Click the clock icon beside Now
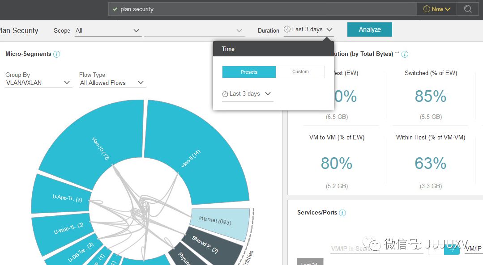483x265 pixels. [x=427, y=9]
